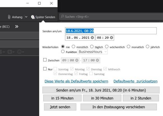Click the Senden am/um text input field
This screenshot has width=163, height=116.
point(111,31)
